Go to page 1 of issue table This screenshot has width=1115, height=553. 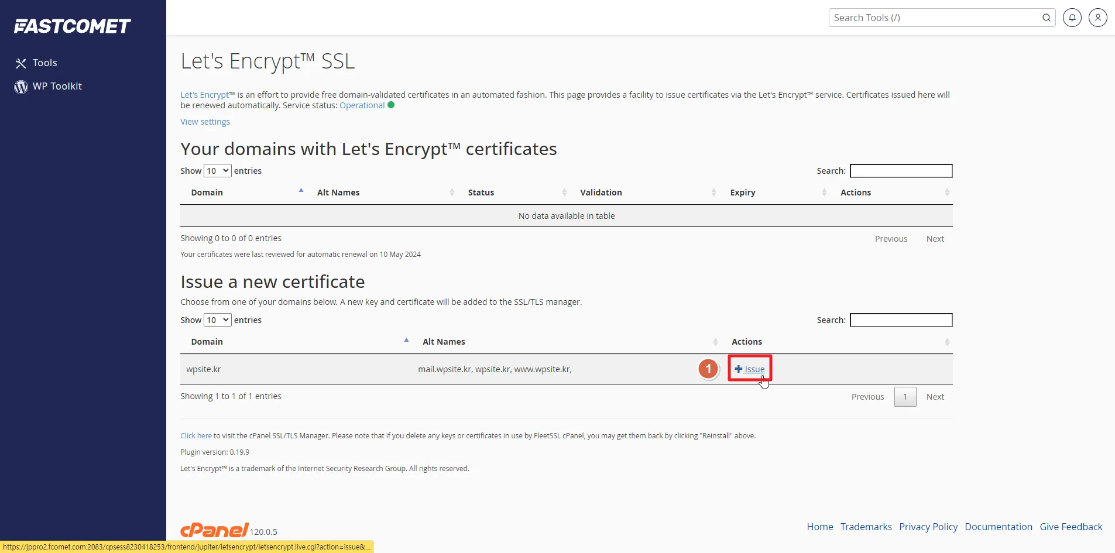click(x=905, y=397)
